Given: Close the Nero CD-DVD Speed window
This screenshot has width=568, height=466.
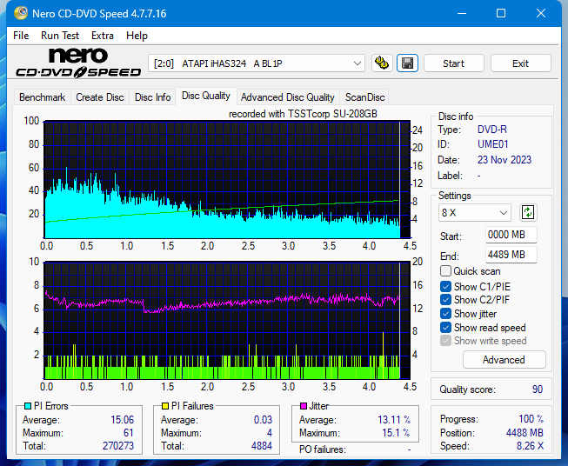Looking at the screenshot, I should [x=541, y=13].
